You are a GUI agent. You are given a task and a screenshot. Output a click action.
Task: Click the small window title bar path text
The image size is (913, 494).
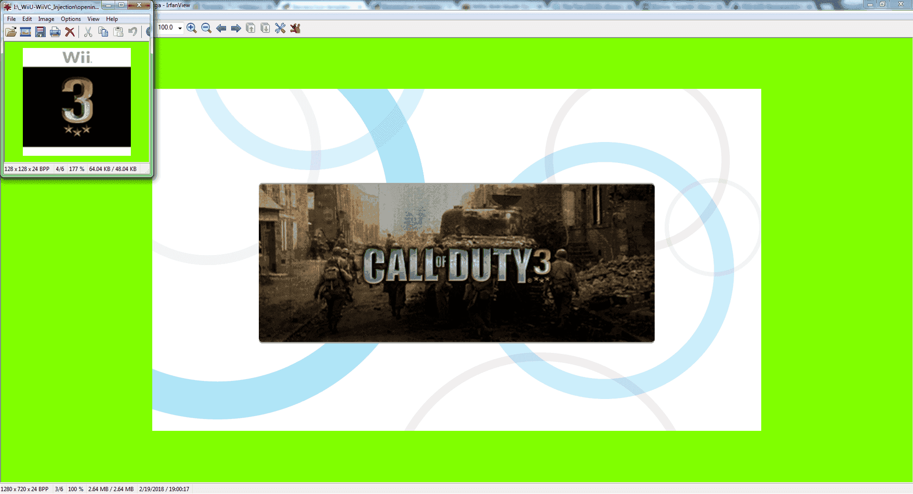(x=56, y=7)
